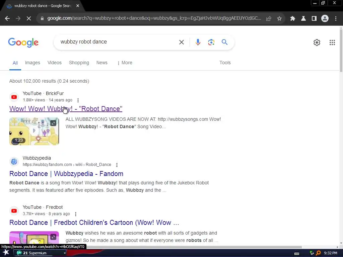Open Wow! Wow! Wubbzy! Robot Dance link

(66, 109)
